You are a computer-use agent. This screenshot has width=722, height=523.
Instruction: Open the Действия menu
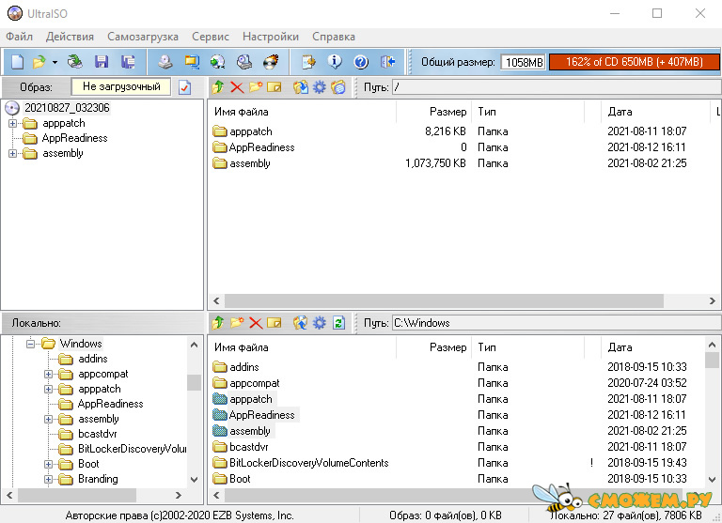click(x=70, y=37)
